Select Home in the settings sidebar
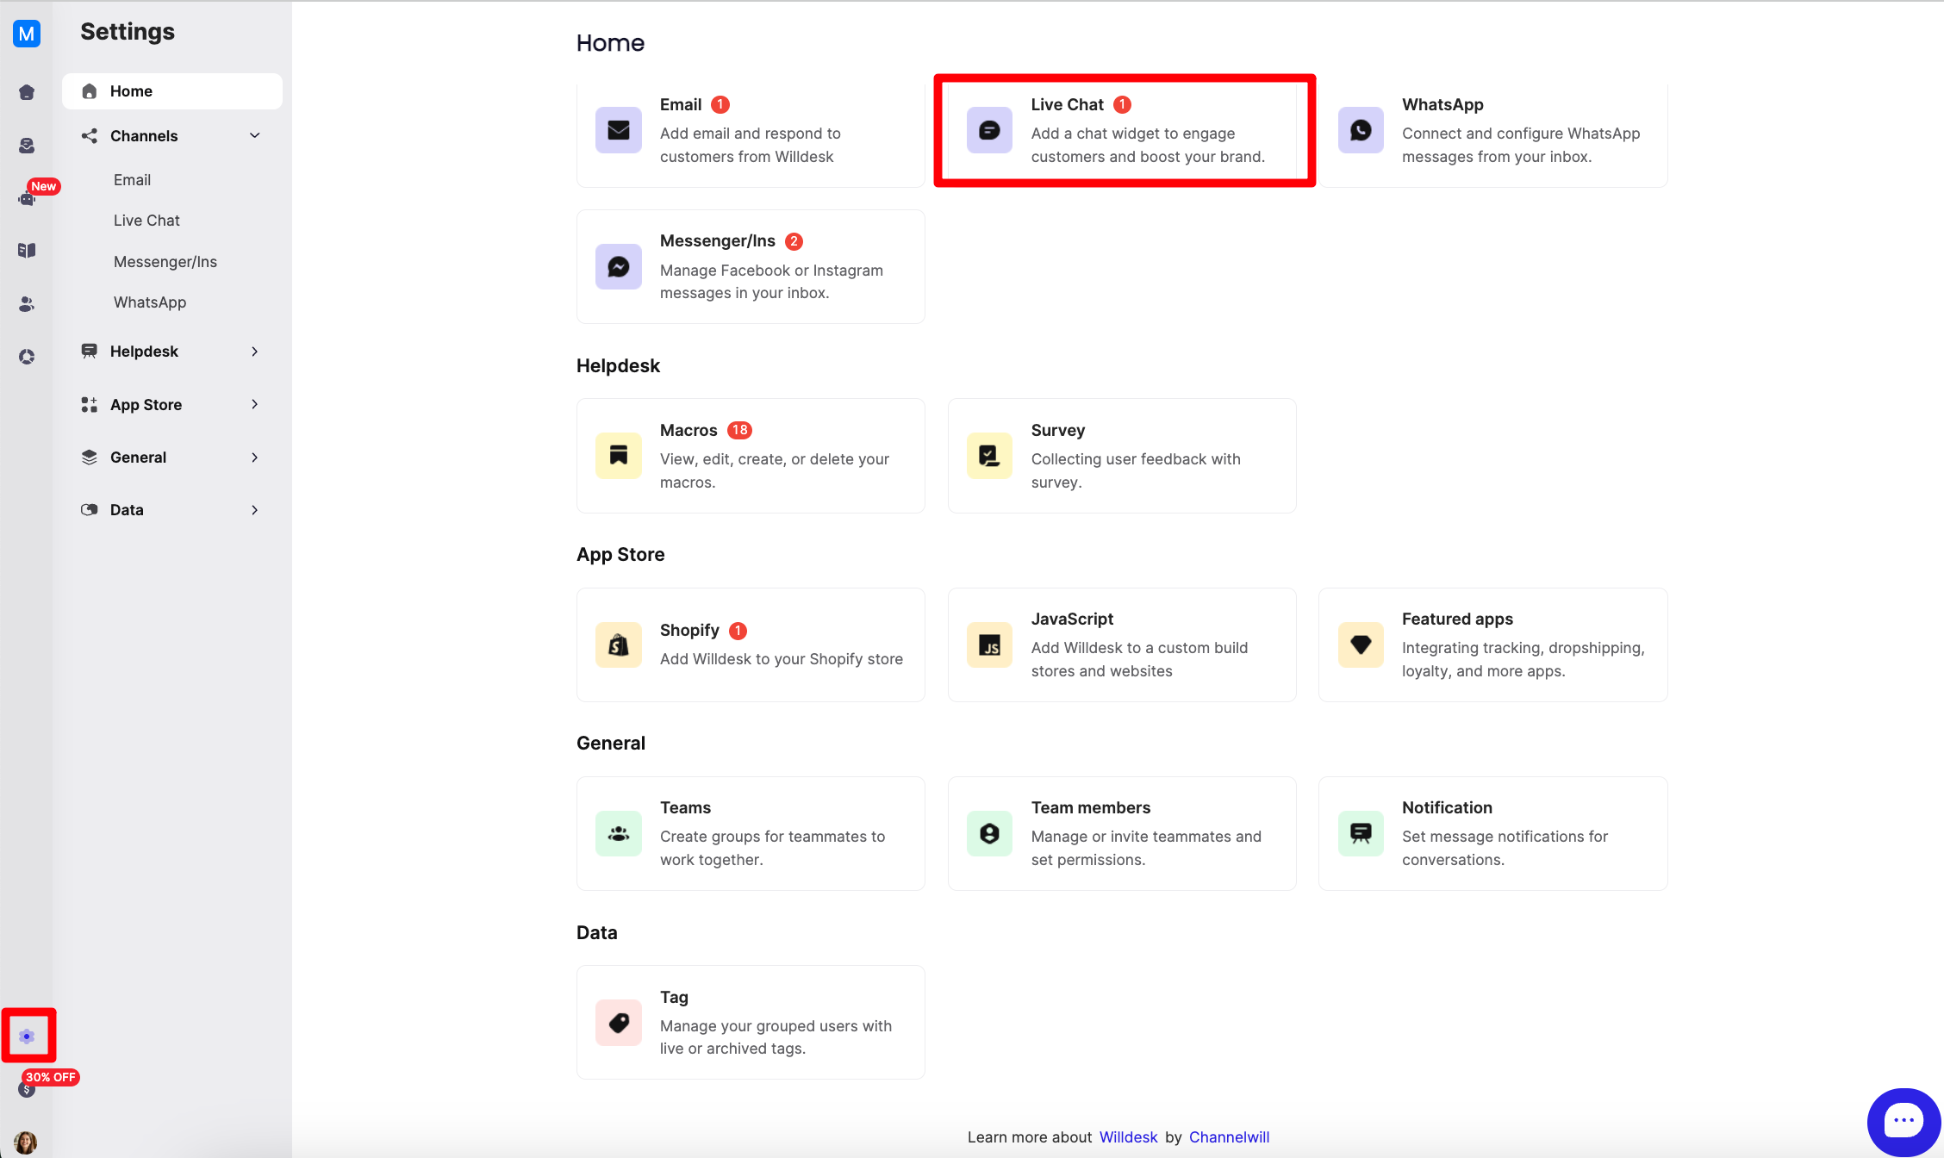Viewport: 1944px width, 1158px height. click(x=172, y=91)
